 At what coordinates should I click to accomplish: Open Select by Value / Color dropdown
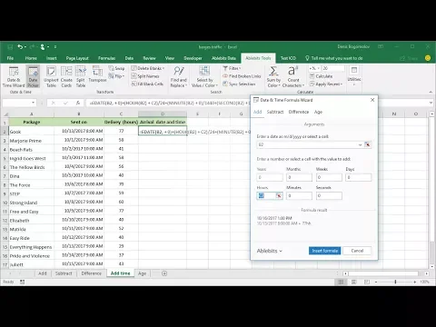pos(204,77)
